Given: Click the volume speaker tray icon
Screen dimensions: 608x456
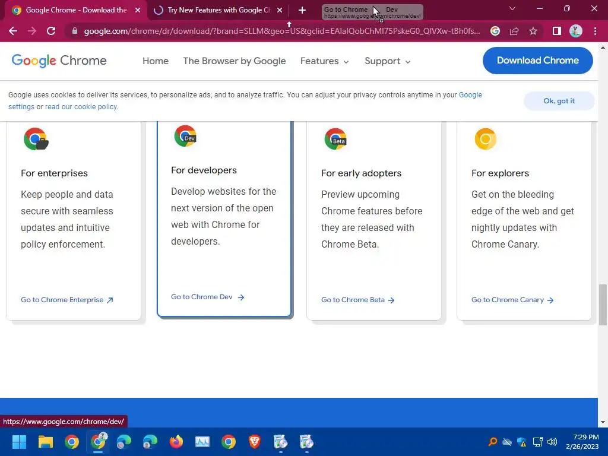Looking at the screenshot, I should coord(552,442).
